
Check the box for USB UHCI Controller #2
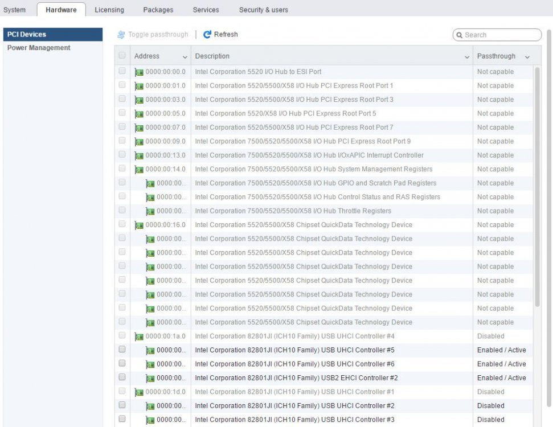click(x=122, y=405)
